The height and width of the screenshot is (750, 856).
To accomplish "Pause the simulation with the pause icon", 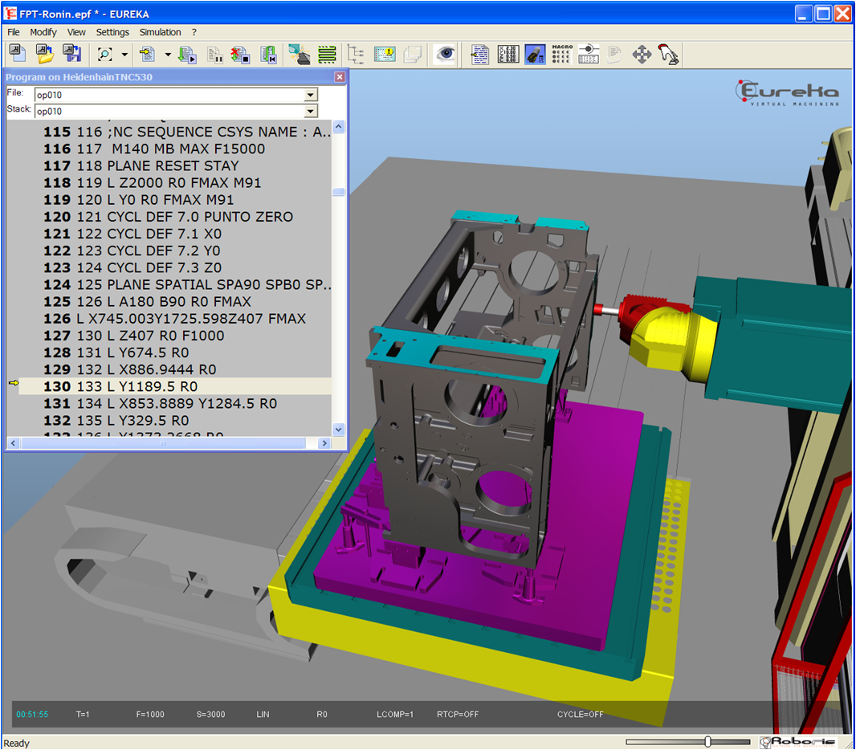I will [214, 54].
